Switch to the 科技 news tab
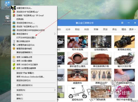The image size is (138, 102). tap(87, 29)
